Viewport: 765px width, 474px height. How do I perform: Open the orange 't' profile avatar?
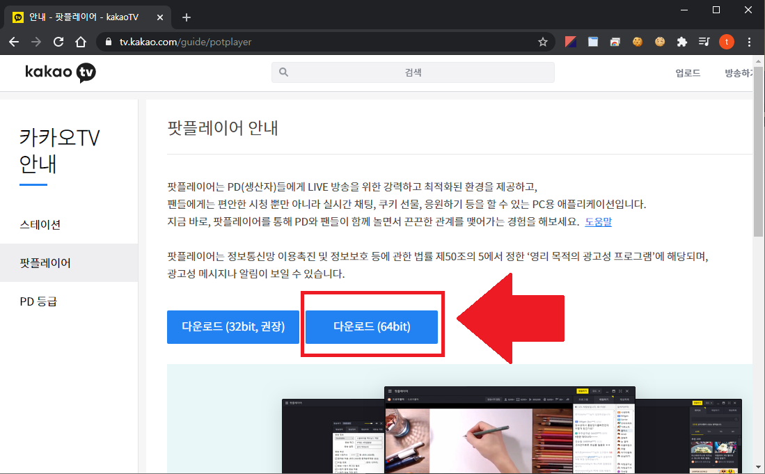point(727,42)
